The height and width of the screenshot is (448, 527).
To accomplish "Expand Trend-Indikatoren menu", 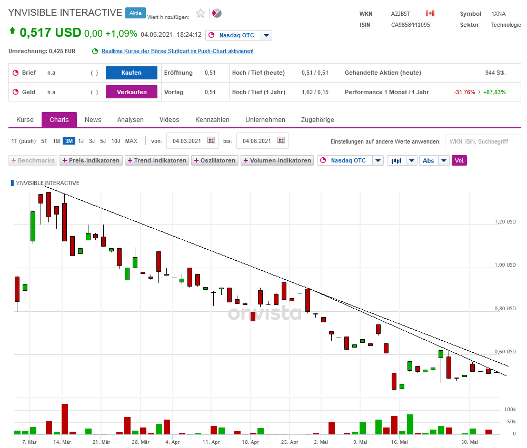I will click(157, 161).
